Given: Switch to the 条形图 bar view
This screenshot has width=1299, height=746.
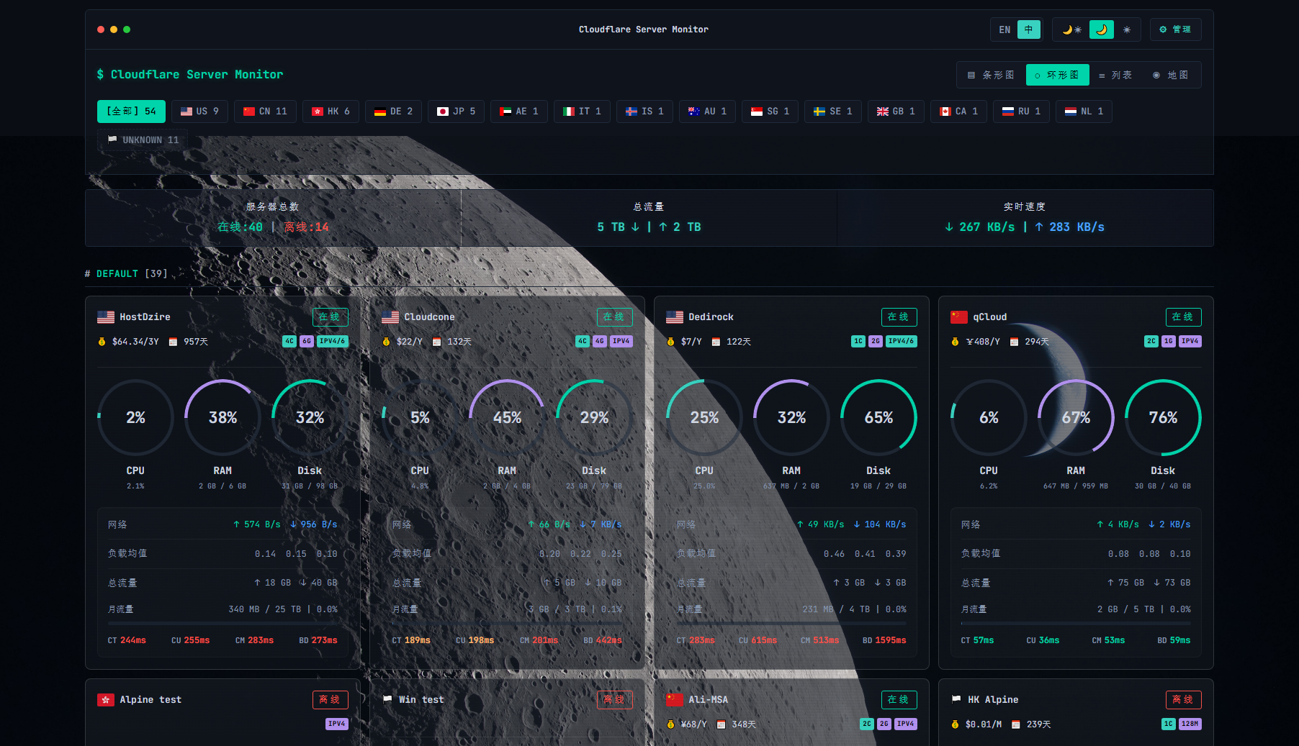Looking at the screenshot, I should coord(991,75).
